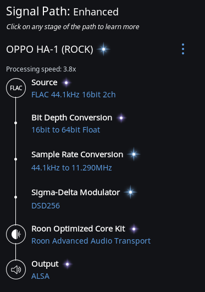Click the star beside Bit Depth Conversion

coord(121,118)
